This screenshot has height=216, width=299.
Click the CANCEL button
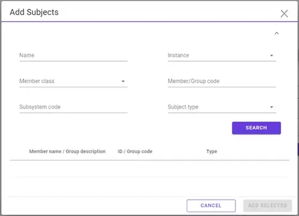[x=211, y=206]
